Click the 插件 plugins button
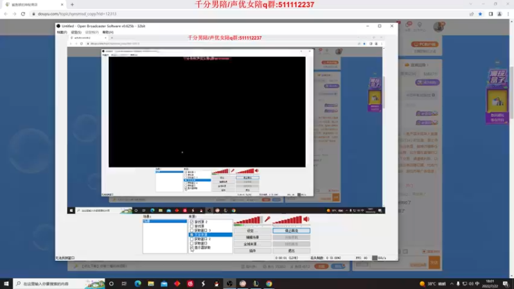514x289 pixels. (x=253, y=250)
